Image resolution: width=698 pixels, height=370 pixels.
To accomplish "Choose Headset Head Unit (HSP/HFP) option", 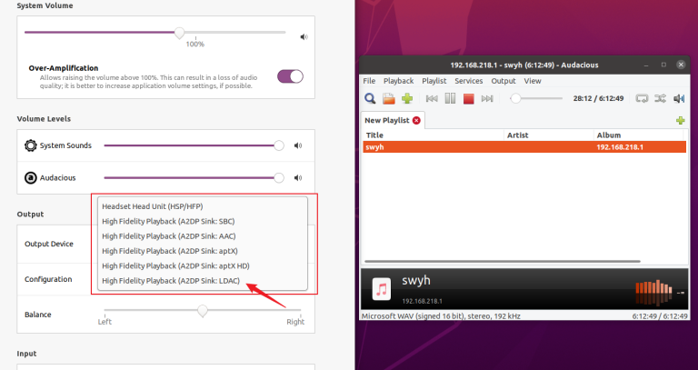I will coord(151,206).
